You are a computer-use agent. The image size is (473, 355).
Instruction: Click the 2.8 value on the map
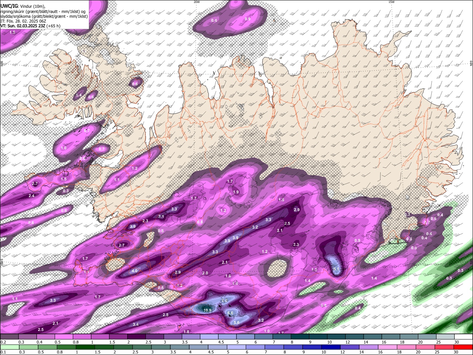tap(166, 315)
